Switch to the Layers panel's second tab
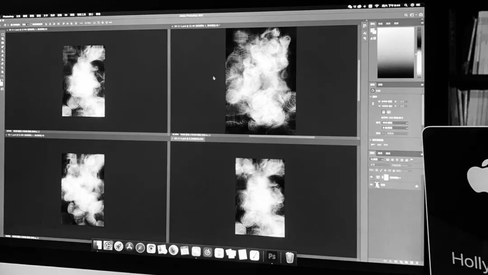 380,153
